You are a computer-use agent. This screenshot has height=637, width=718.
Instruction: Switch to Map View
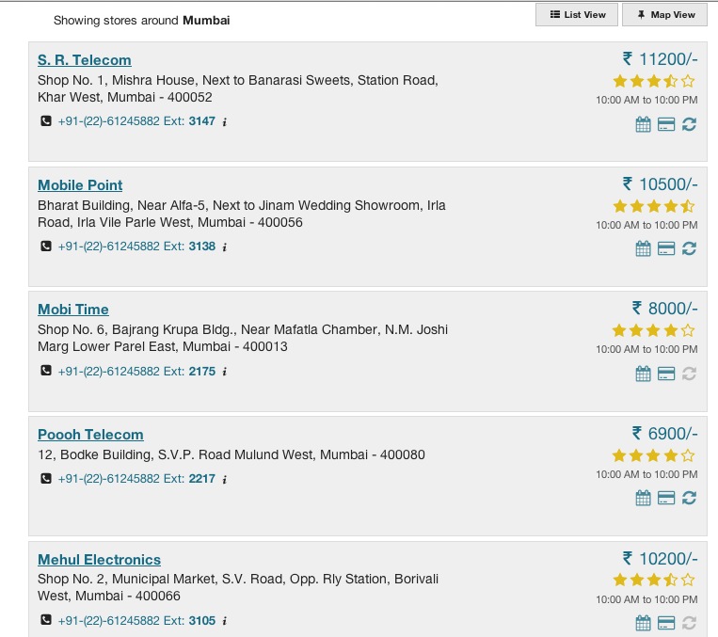pos(664,15)
